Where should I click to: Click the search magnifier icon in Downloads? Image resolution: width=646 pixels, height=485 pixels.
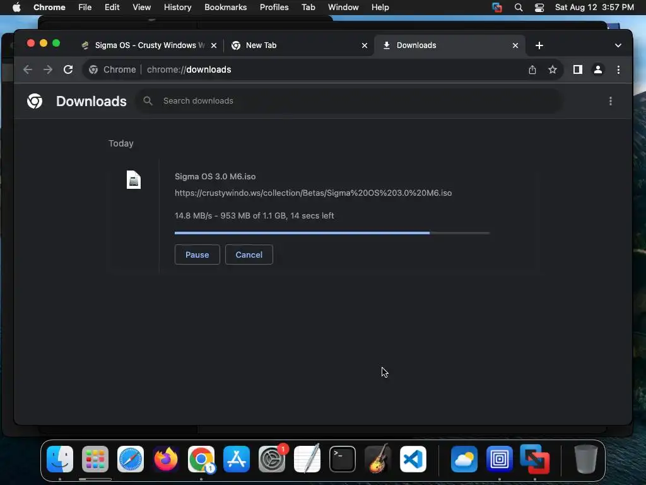pos(148,100)
